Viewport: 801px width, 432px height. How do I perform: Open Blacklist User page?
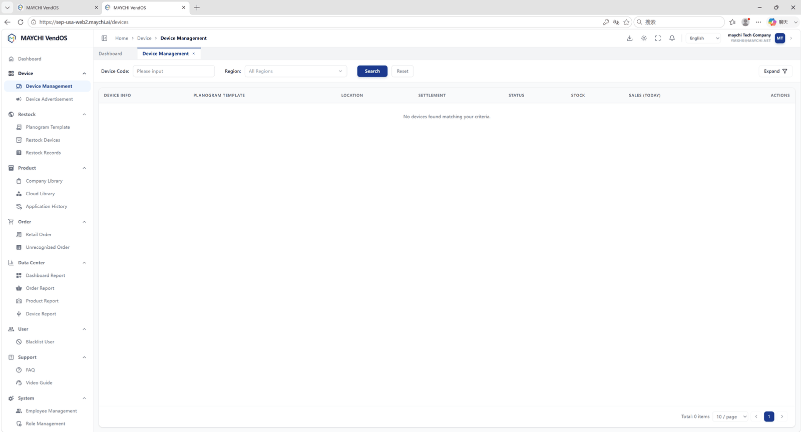47,342
